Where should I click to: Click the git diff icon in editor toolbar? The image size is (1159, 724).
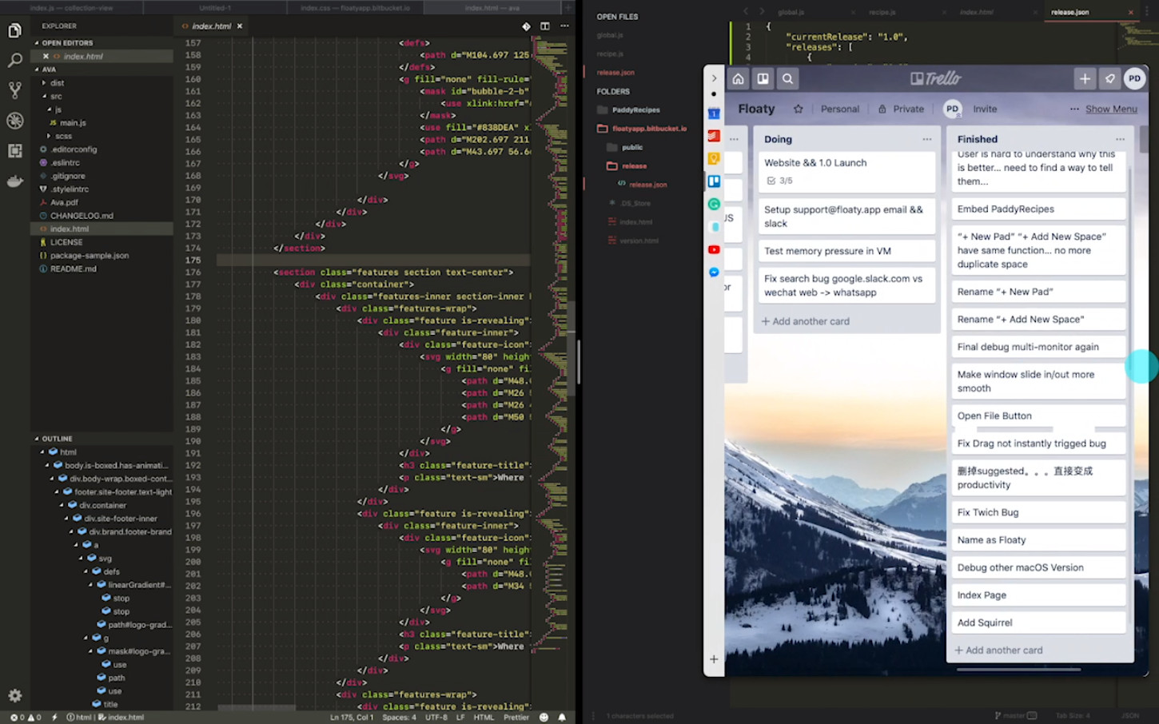tap(526, 26)
